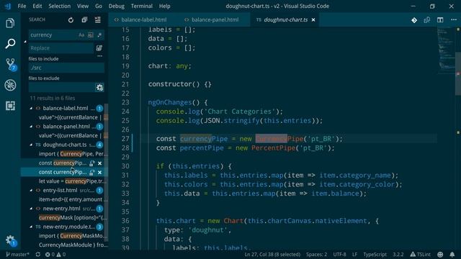Open notifications bell in status bar
Image resolution: width=461 pixels, height=259 pixels.
coord(452,254)
